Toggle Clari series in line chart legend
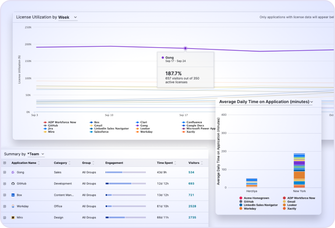335x228 pixels. coord(141,122)
